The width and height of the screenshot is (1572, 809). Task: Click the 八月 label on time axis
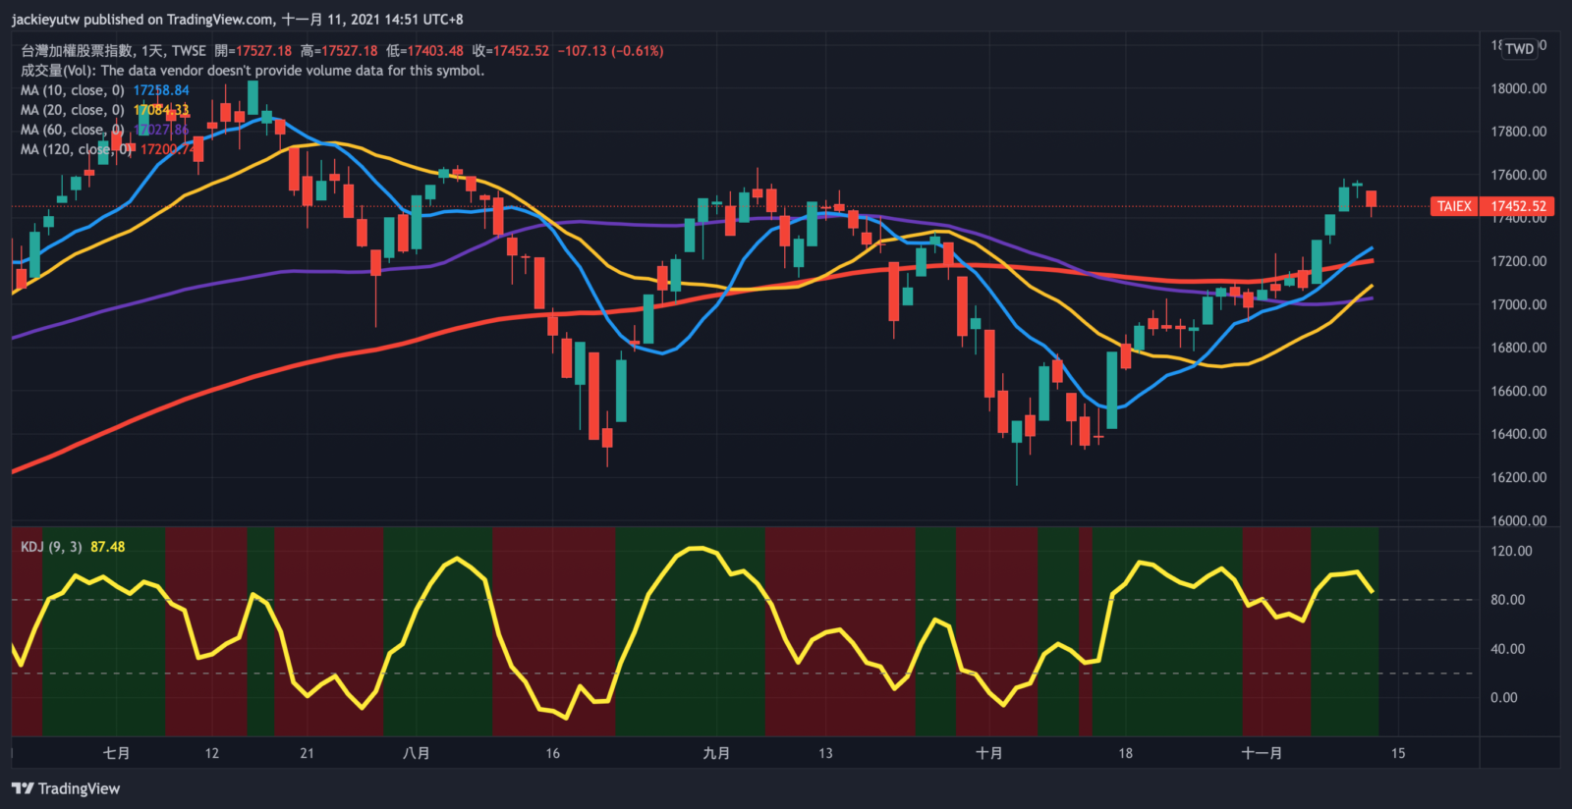coord(416,753)
